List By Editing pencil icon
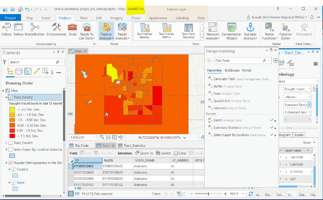The image size is (323, 200). [36, 71]
